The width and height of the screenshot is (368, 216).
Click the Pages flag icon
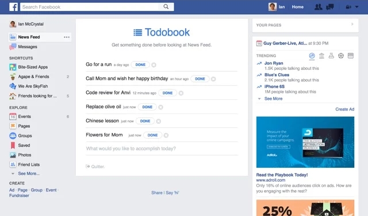click(13, 126)
